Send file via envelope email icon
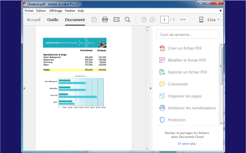The width and height of the screenshot is (246, 153). (117, 20)
